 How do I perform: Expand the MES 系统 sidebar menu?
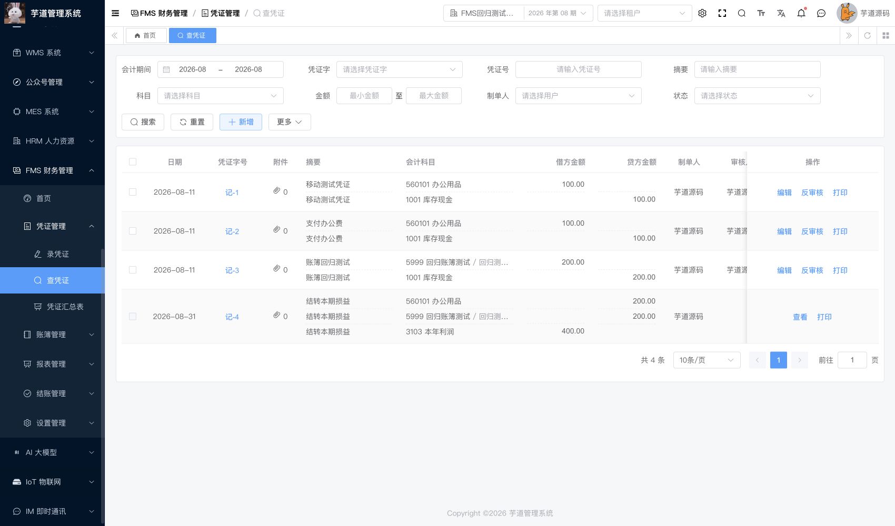click(x=53, y=112)
